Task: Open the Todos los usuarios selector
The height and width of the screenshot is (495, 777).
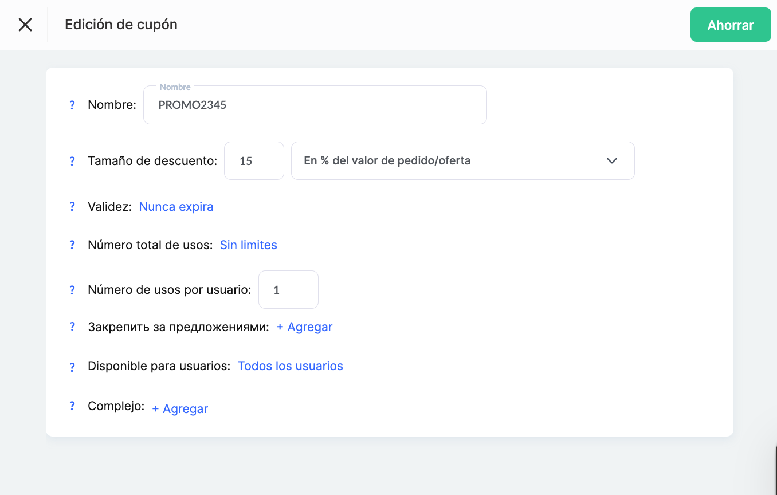Action: point(290,366)
